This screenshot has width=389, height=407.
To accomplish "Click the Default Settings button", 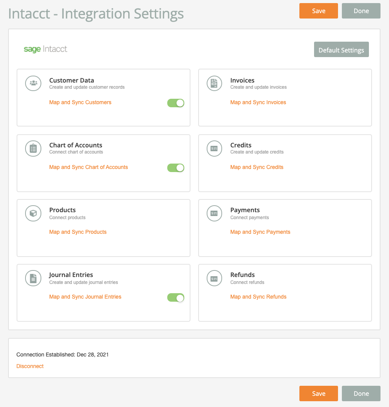I will (x=341, y=49).
